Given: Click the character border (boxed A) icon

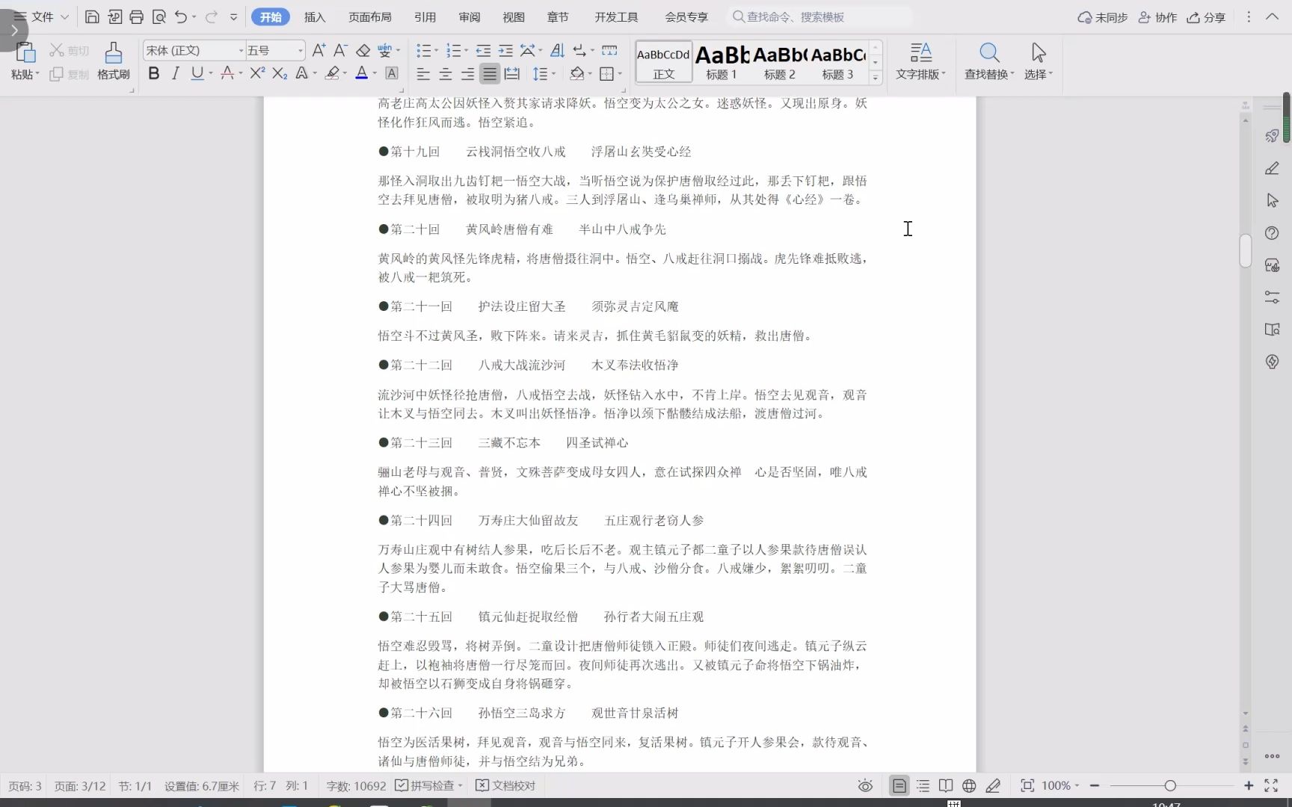Looking at the screenshot, I should coord(391,72).
